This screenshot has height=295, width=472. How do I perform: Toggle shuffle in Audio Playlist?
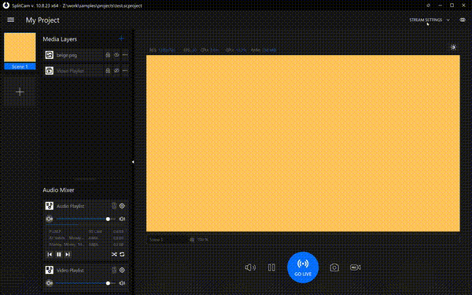114,254
